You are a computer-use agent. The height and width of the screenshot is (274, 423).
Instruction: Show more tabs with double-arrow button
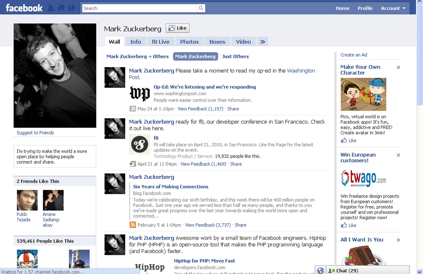coord(262,42)
